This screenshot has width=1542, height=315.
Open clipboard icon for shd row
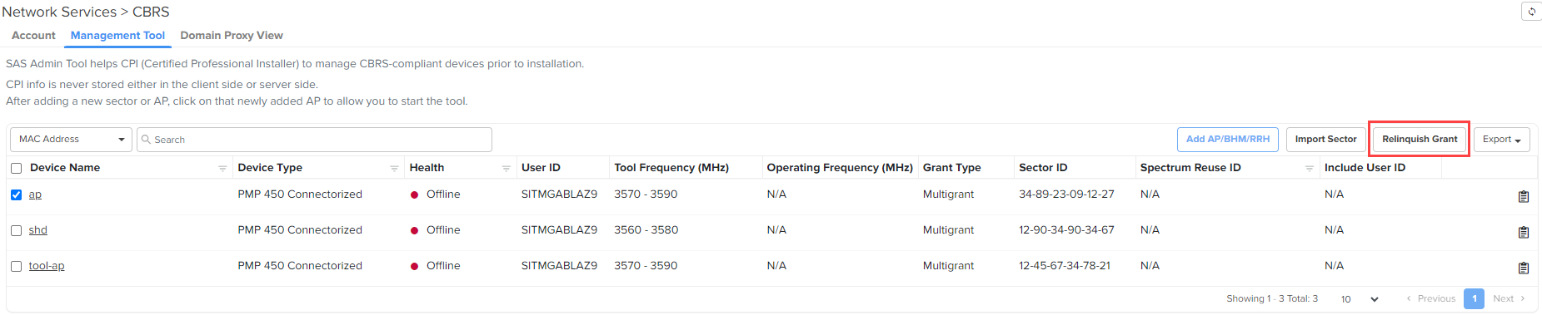[1523, 232]
